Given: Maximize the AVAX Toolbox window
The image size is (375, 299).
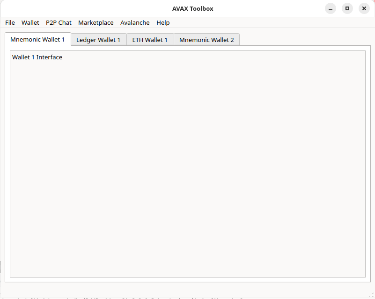Looking at the screenshot, I should click(x=347, y=8).
